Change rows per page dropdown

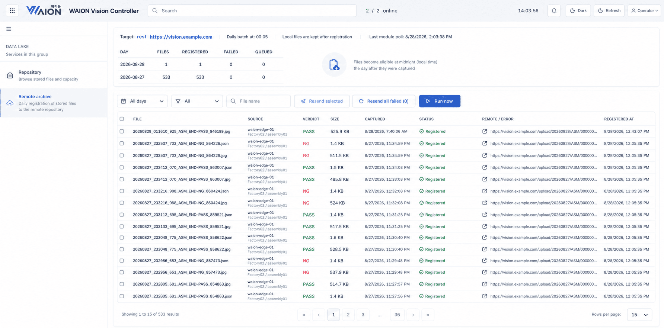pos(639,315)
